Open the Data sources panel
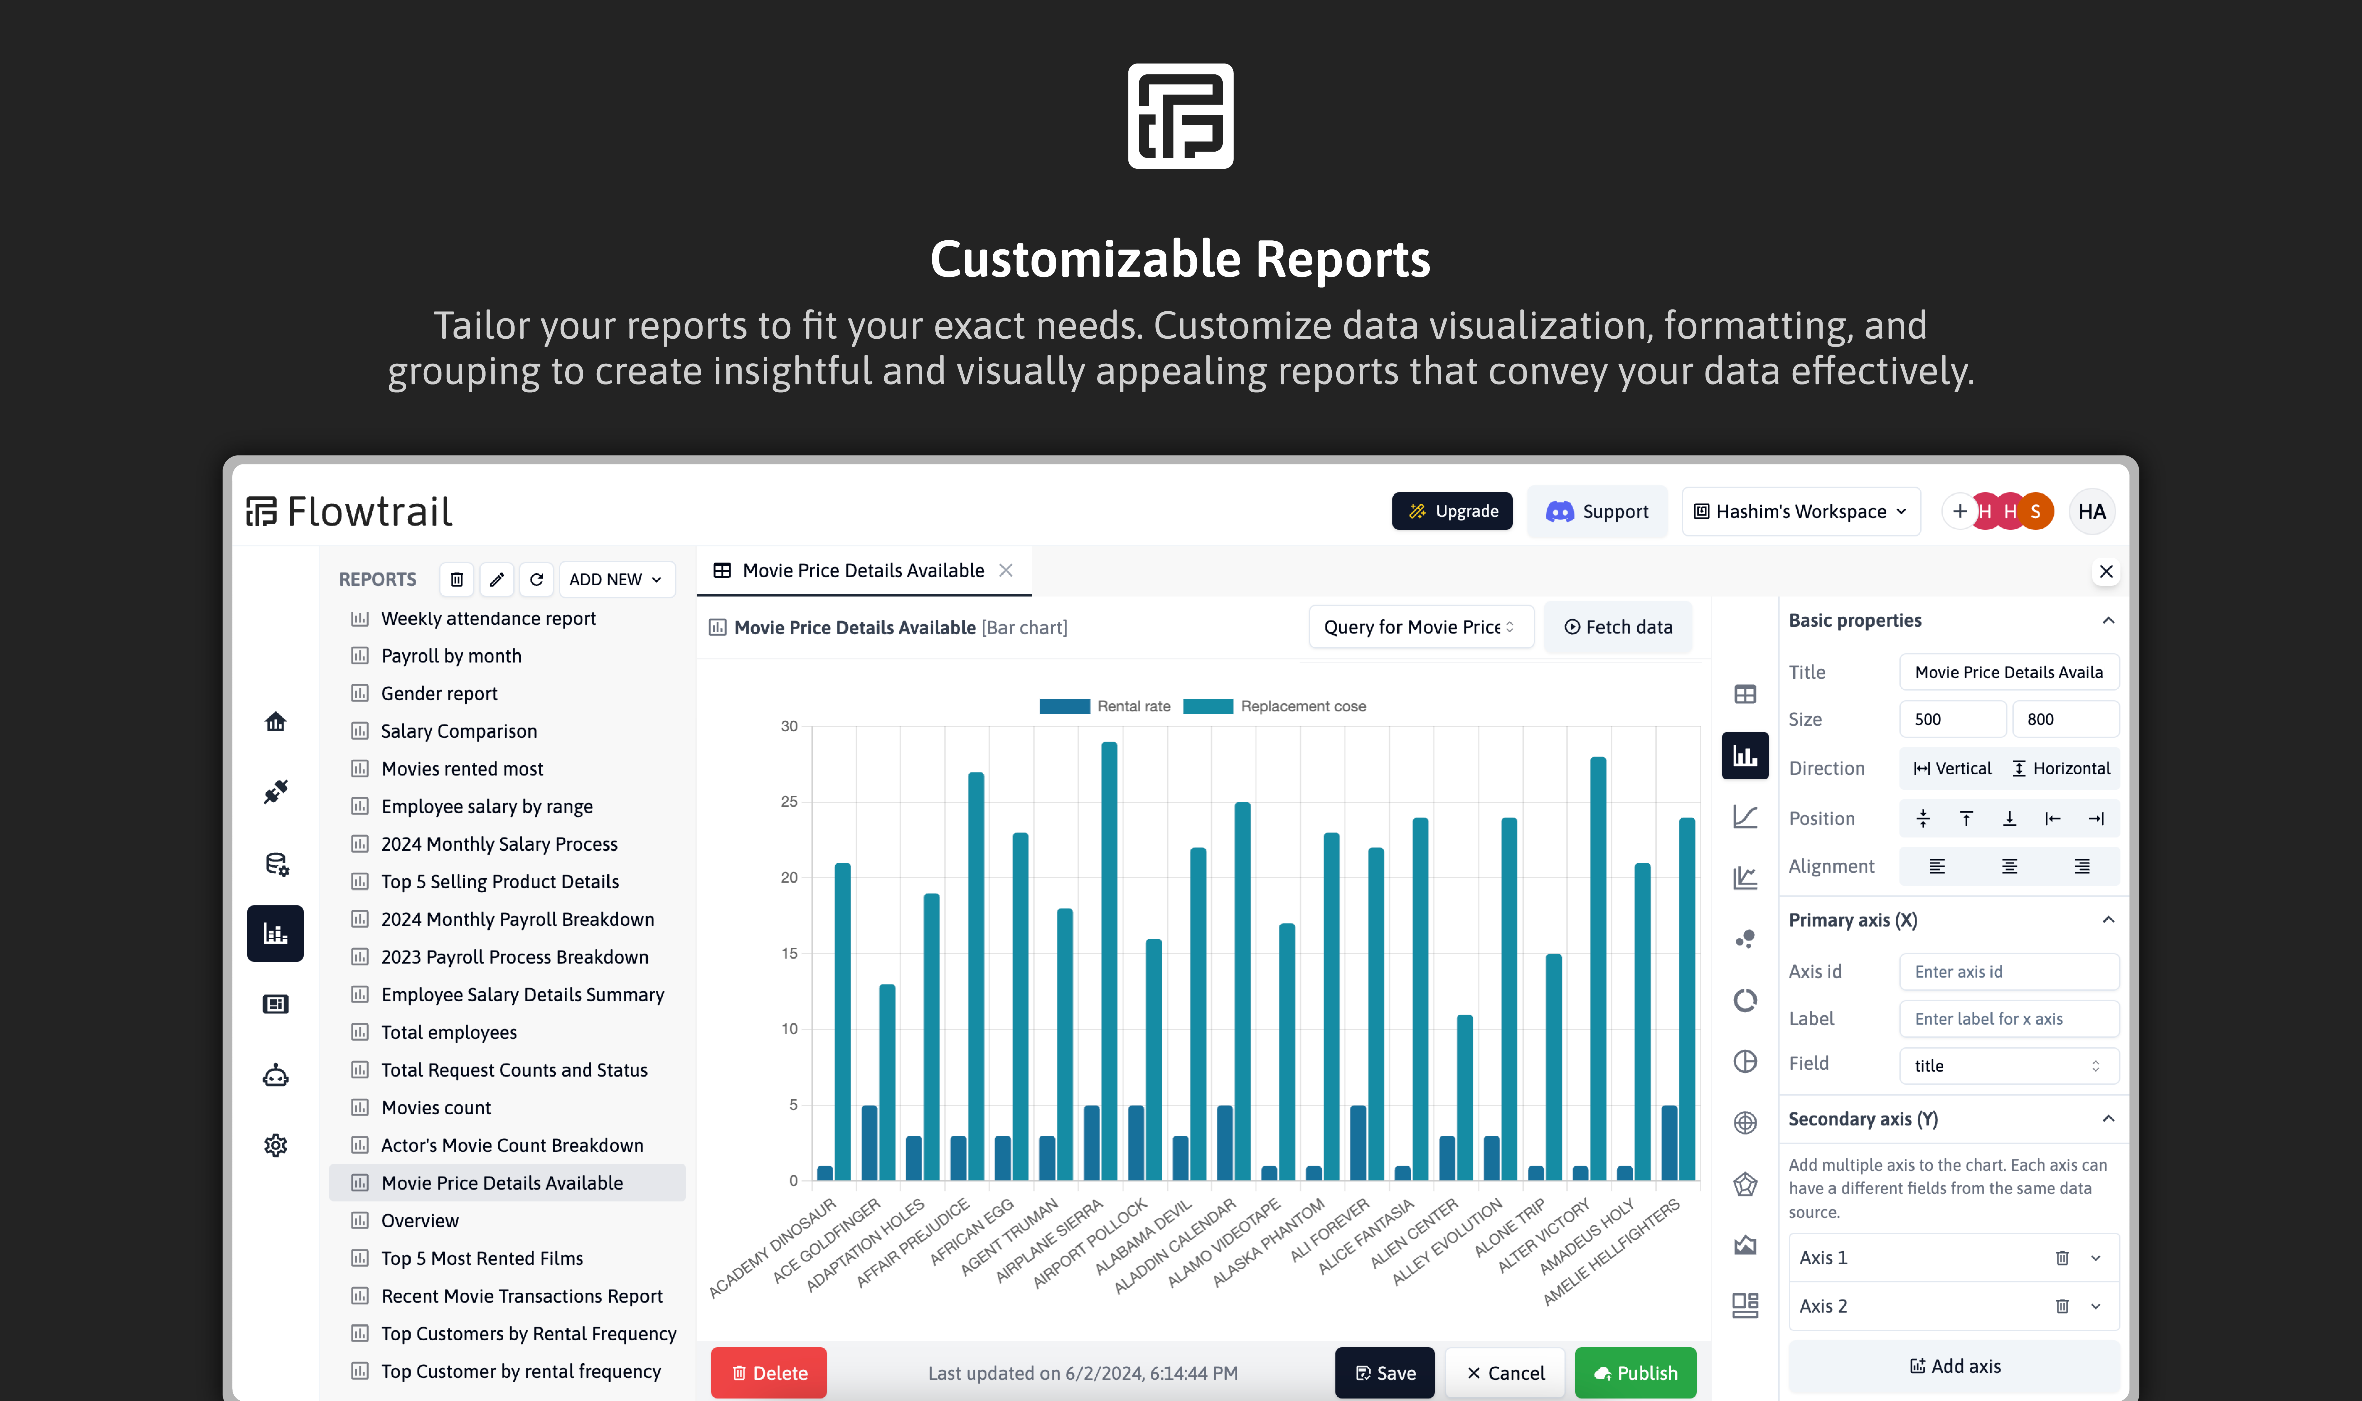The image size is (2362, 1401). click(x=275, y=862)
